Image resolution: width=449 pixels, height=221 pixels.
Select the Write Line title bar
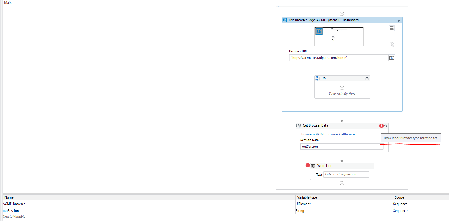(342, 166)
